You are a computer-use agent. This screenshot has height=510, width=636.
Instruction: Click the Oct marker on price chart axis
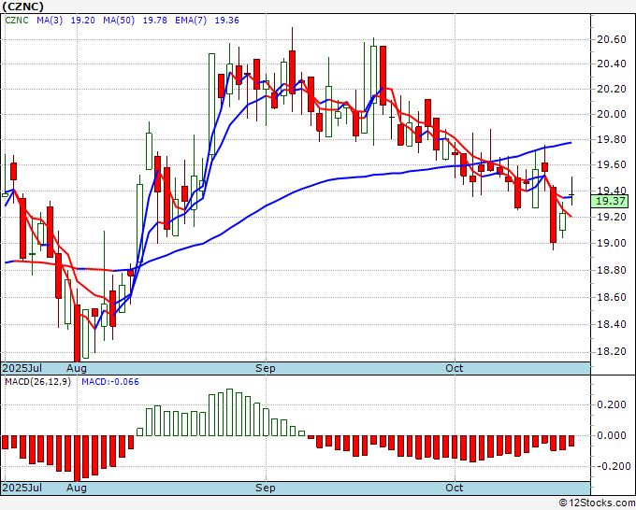pos(455,369)
